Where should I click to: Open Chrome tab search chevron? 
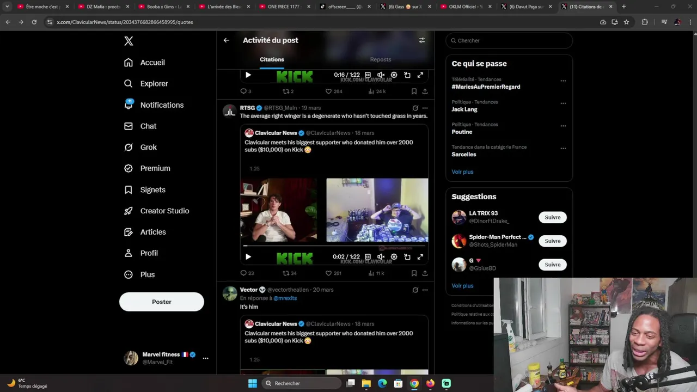click(x=7, y=7)
